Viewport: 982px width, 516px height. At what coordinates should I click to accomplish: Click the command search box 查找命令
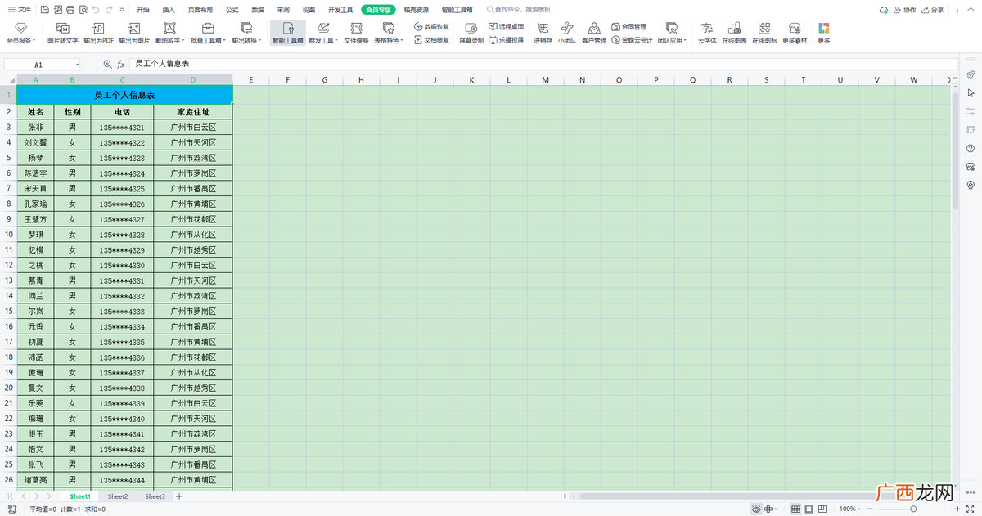coord(518,10)
